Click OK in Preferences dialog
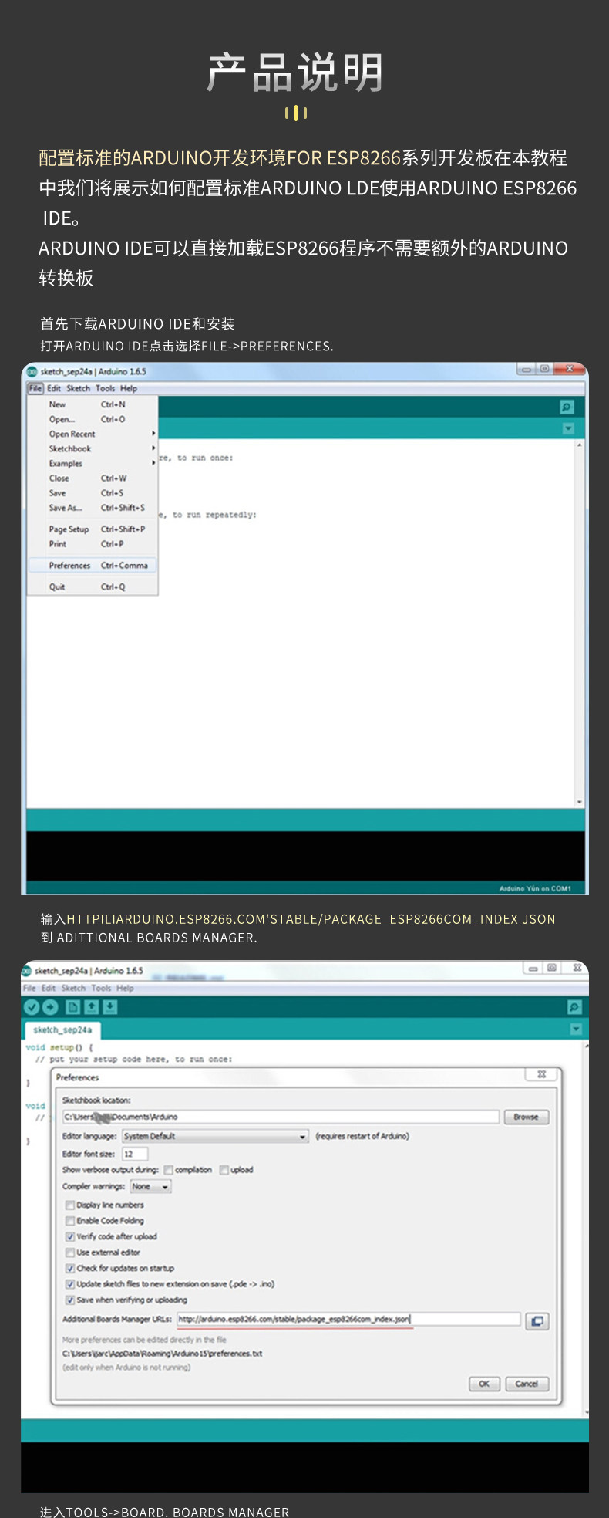This screenshot has height=1518, width=609. pyautogui.click(x=484, y=1384)
